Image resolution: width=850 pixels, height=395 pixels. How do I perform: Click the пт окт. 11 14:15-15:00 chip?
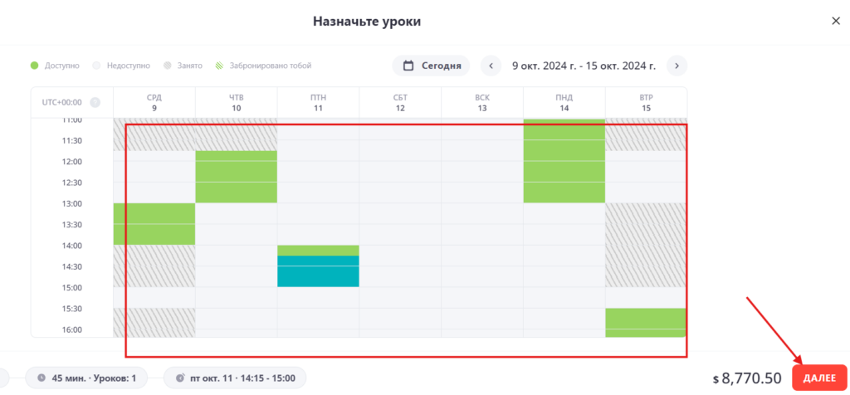coord(235,378)
